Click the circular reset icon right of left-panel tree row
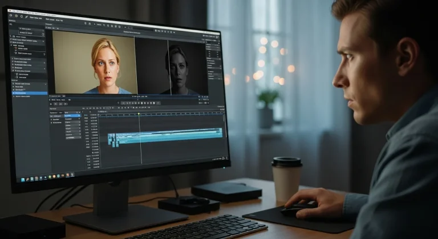The width and height of the screenshot is (438, 239). [x=44, y=54]
